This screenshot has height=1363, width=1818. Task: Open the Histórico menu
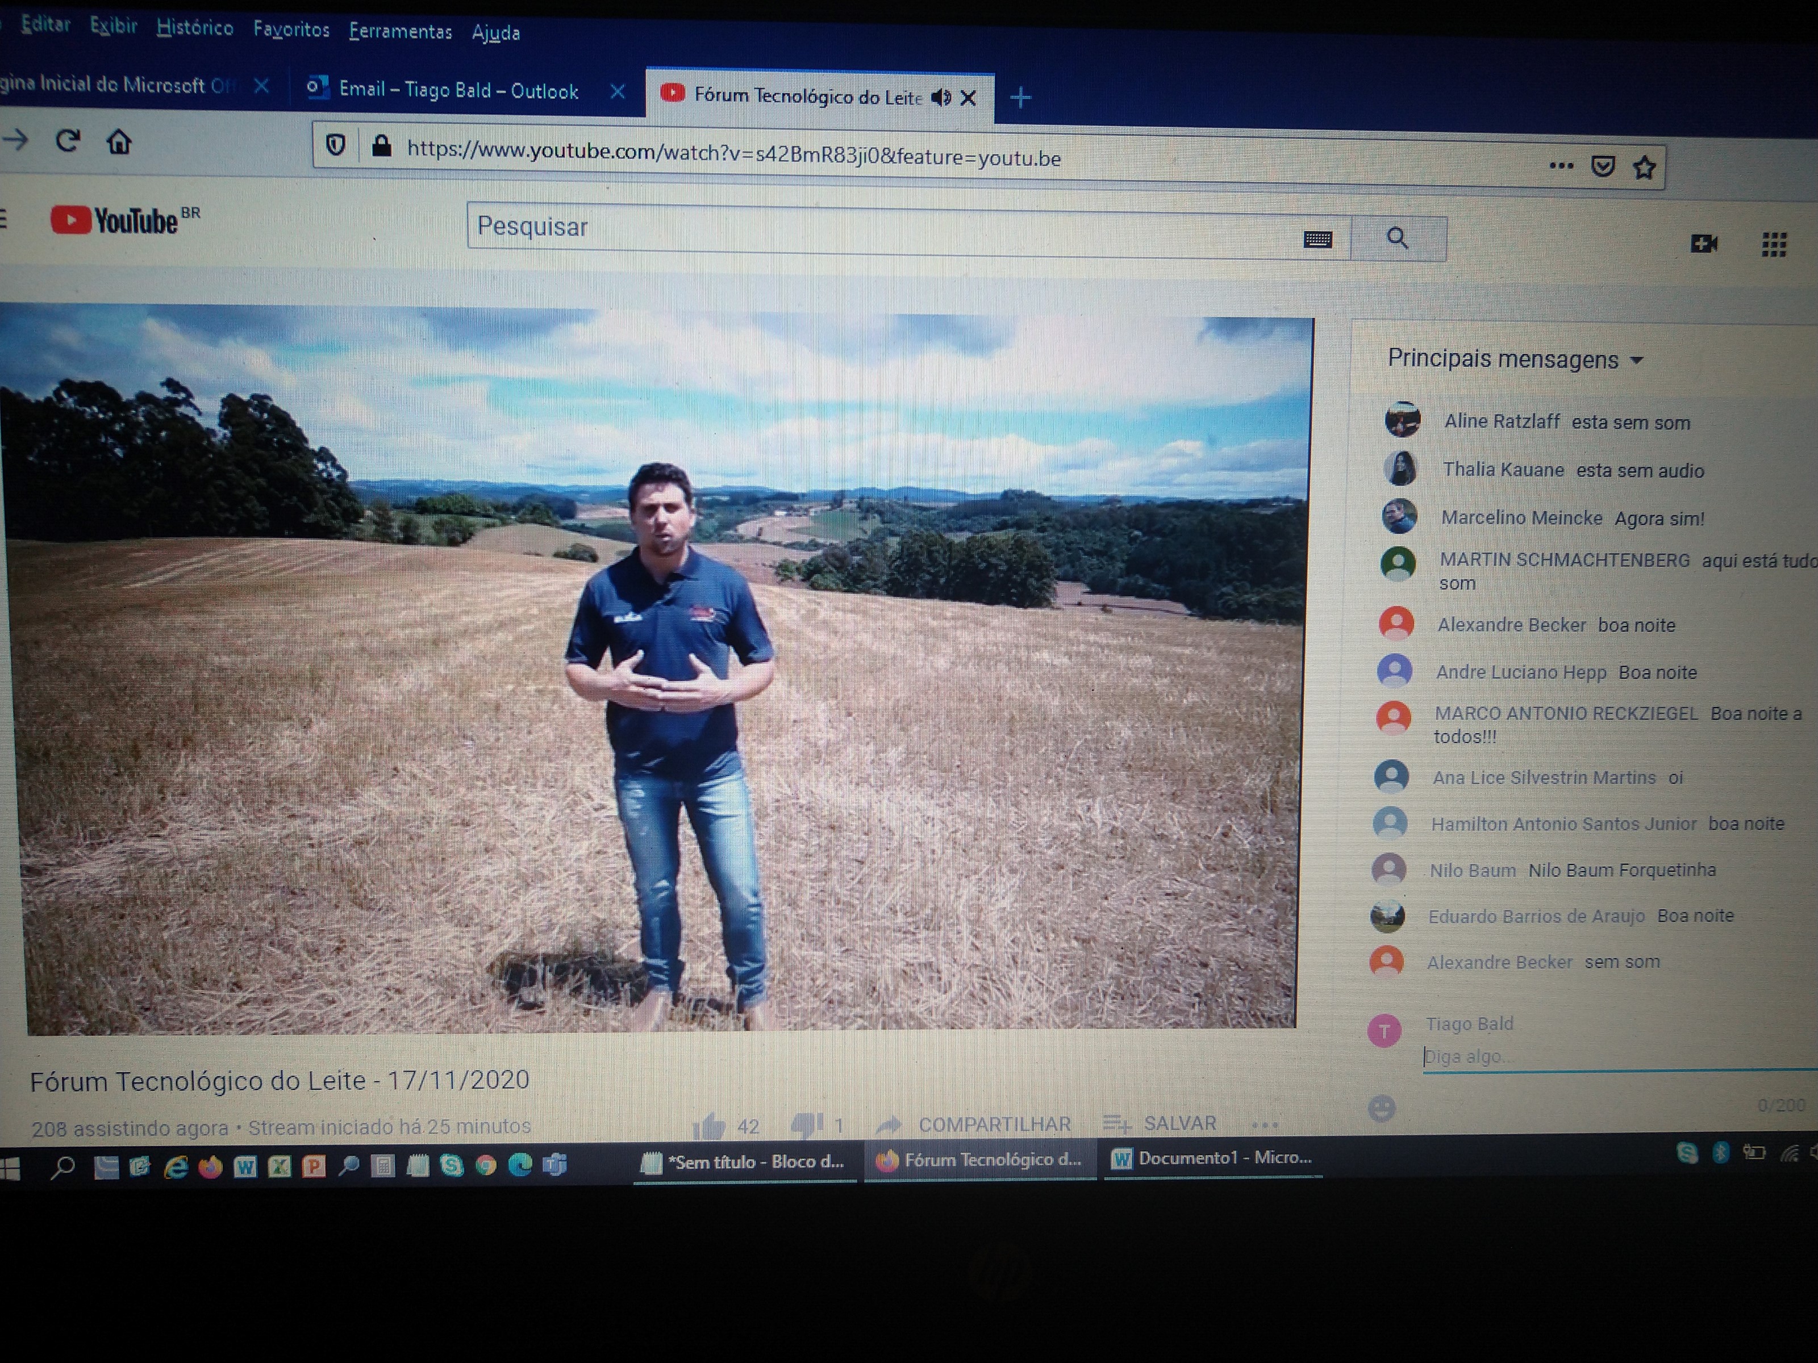click(x=195, y=28)
